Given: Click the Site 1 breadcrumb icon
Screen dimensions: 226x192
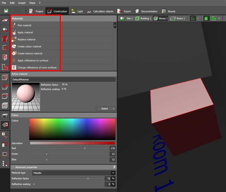Looking at the screenshot, I should click(123, 18).
